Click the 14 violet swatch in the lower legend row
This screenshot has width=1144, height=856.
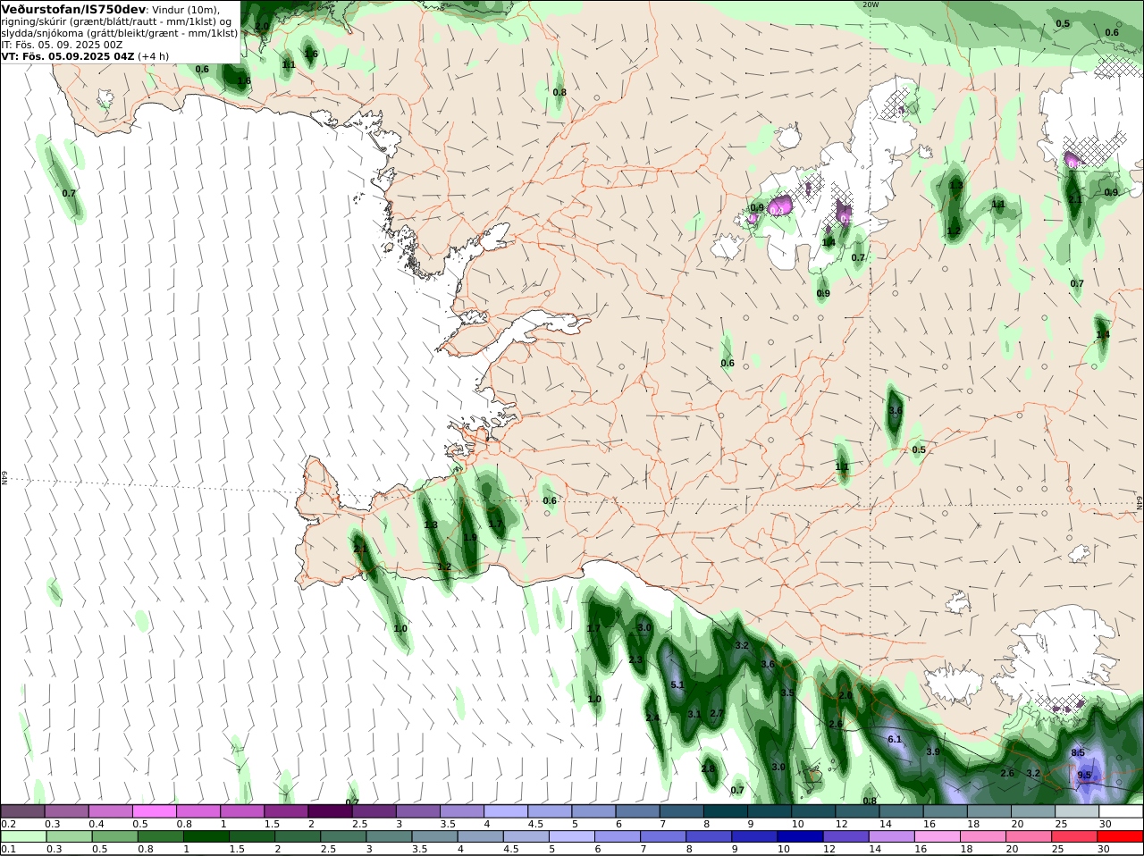(891, 837)
